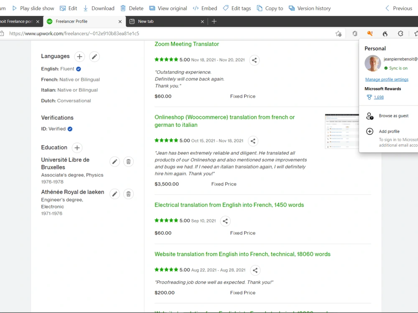Open Edit tags
The width and height of the screenshot is (418, 313).
pos(237,8)
